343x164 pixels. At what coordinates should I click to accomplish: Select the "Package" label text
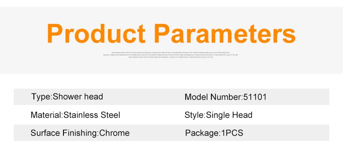click(x=202, y=133)
